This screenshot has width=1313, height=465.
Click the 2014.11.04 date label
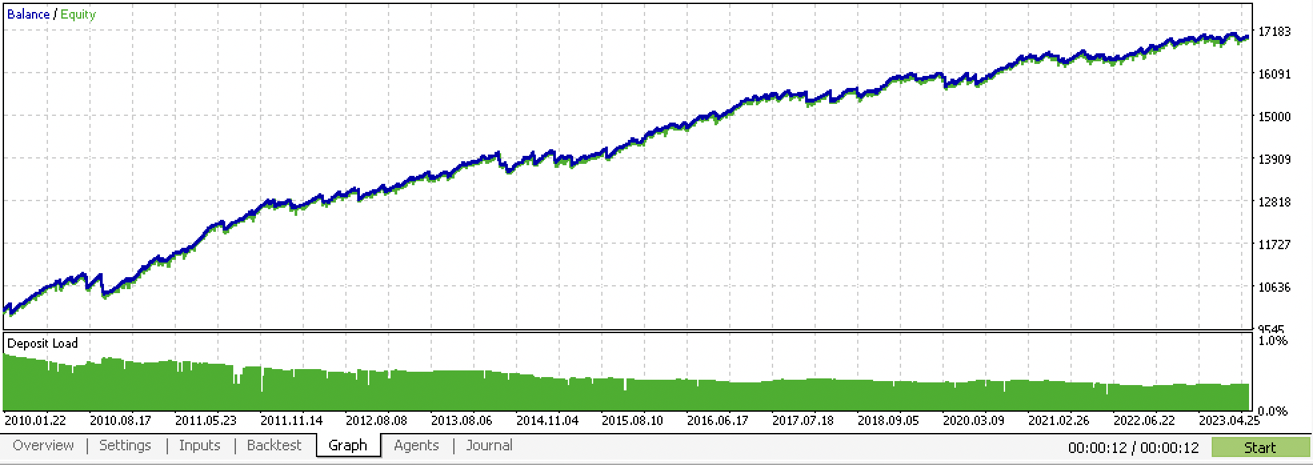pyautogui.click(x=547, y=421)
